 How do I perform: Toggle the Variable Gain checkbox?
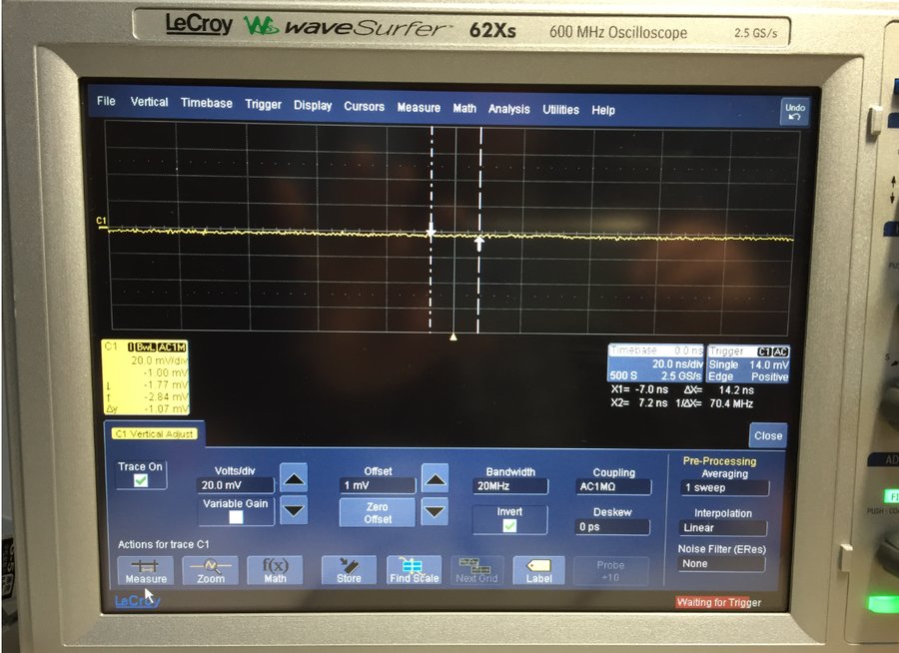click(236, 517)
